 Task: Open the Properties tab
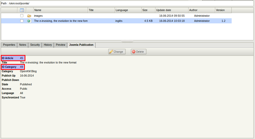(x=9, y=45)
